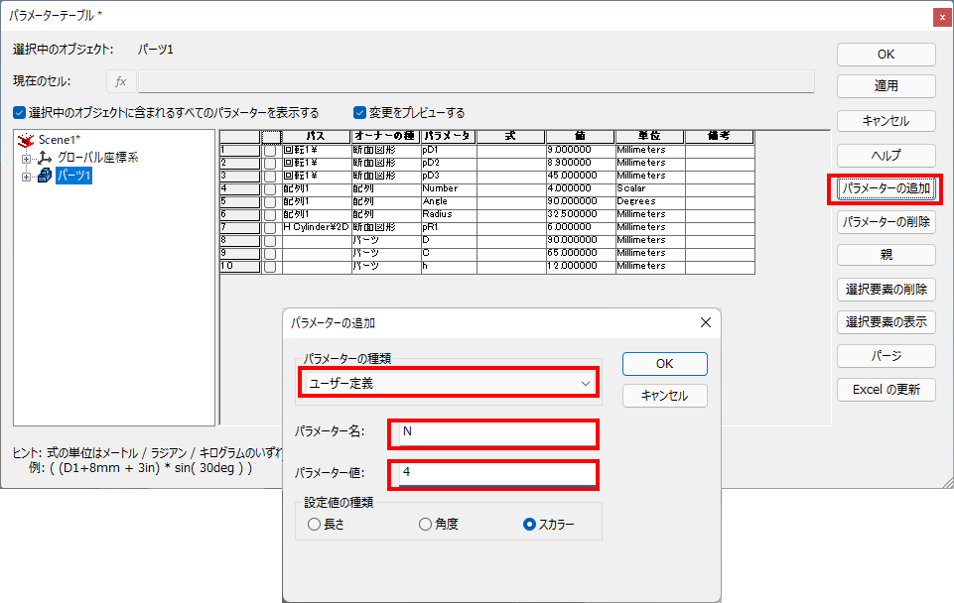
Task: Click the 選択要素の表示 button
Action: point(885,321)
